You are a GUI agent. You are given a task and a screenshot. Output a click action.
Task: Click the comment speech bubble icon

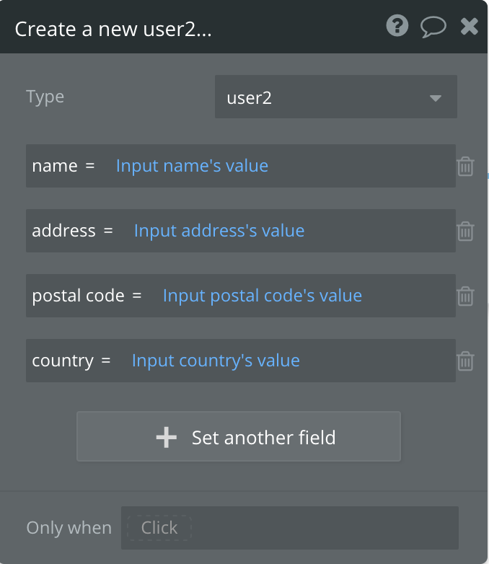click(433, 27)
